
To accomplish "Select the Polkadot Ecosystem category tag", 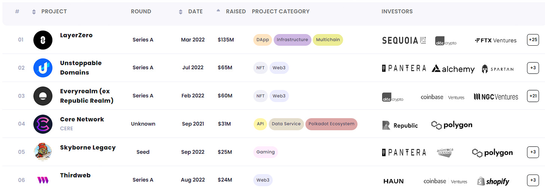I will pyautogui.click(x=332, y=124).
